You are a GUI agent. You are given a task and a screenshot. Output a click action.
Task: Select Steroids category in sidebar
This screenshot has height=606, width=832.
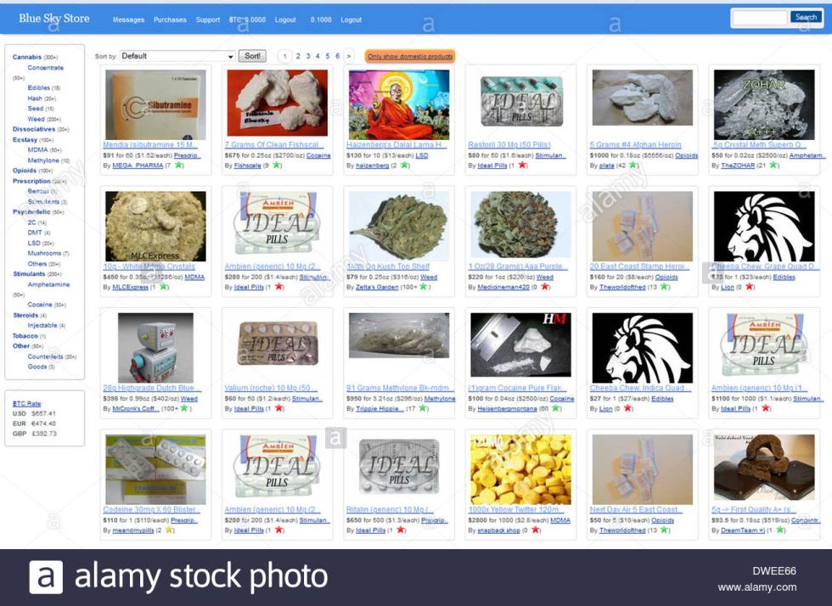(25, 315)
